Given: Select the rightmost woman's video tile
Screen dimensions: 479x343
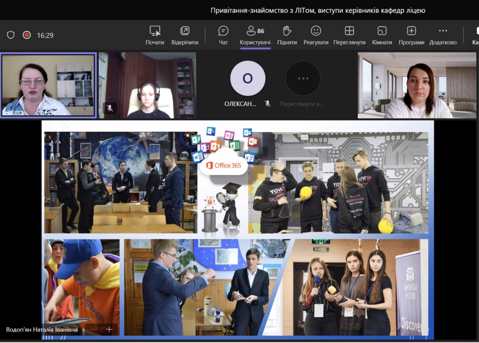Looking at the screenshot, I should [x=418, y=85].
